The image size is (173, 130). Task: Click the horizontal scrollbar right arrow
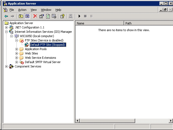171,121
